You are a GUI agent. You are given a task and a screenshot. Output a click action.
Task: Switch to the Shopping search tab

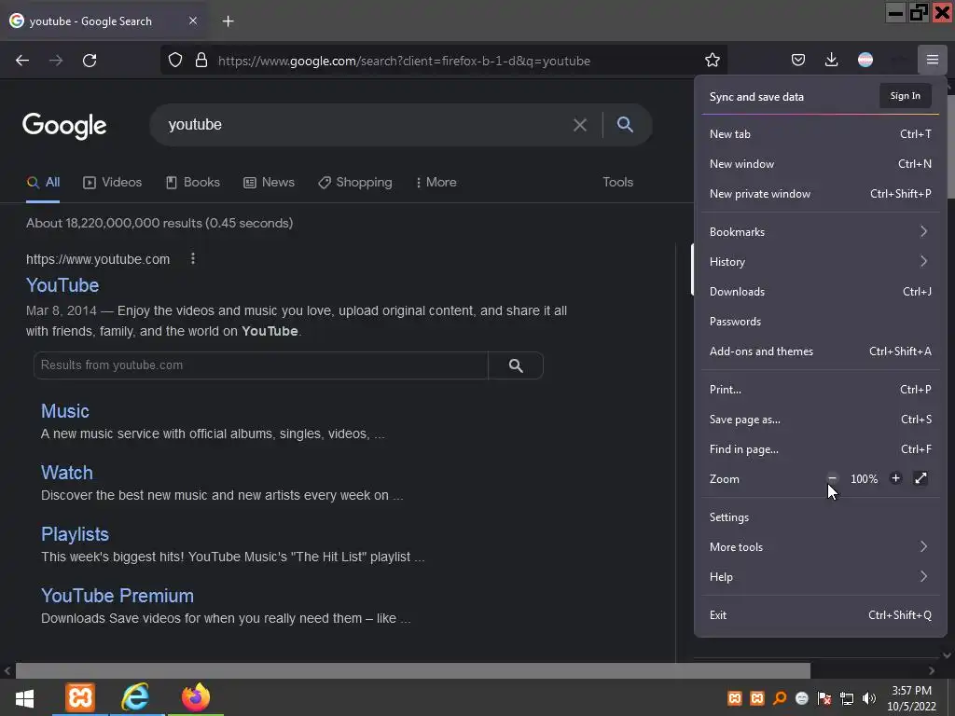[355, 182]
